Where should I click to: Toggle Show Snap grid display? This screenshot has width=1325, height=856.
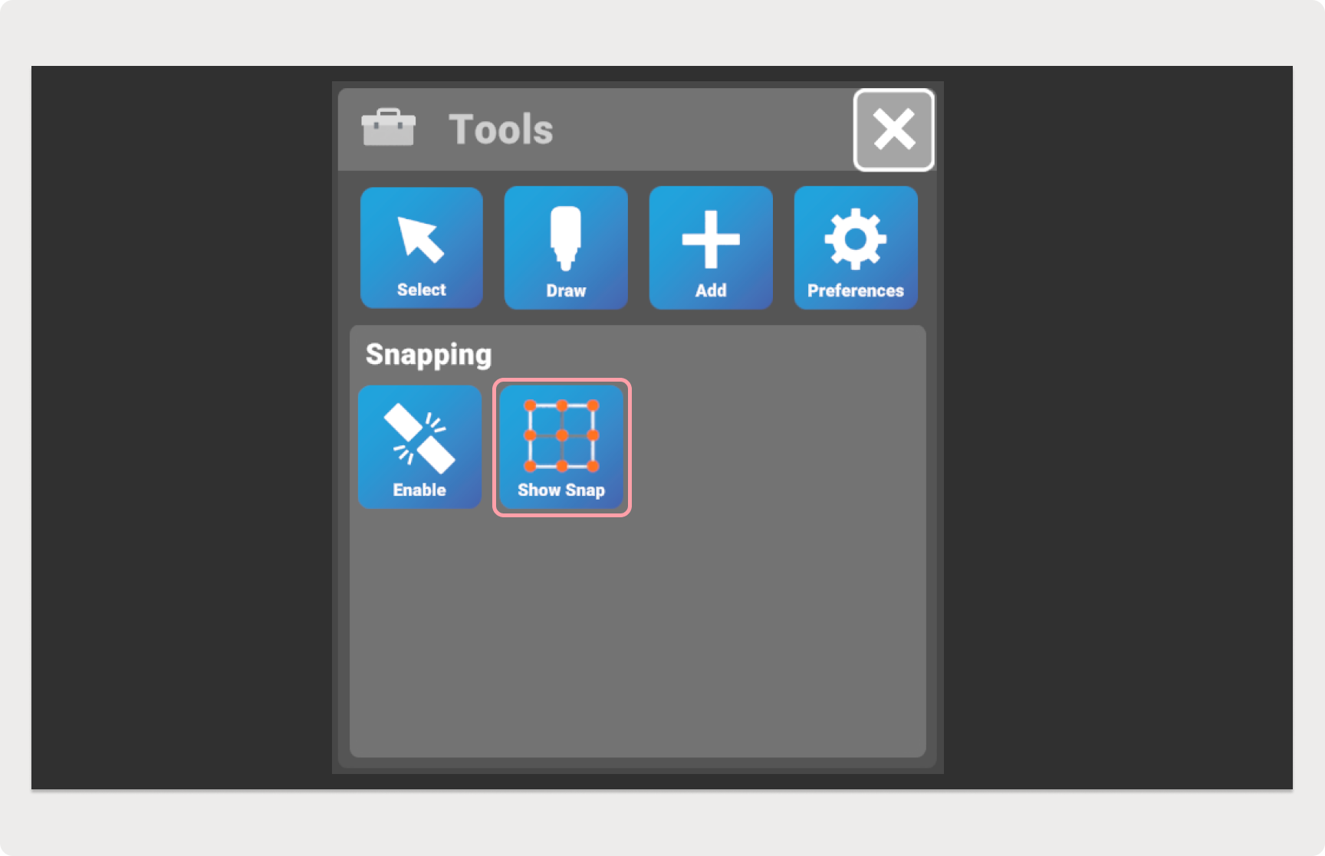pos(562,448)
